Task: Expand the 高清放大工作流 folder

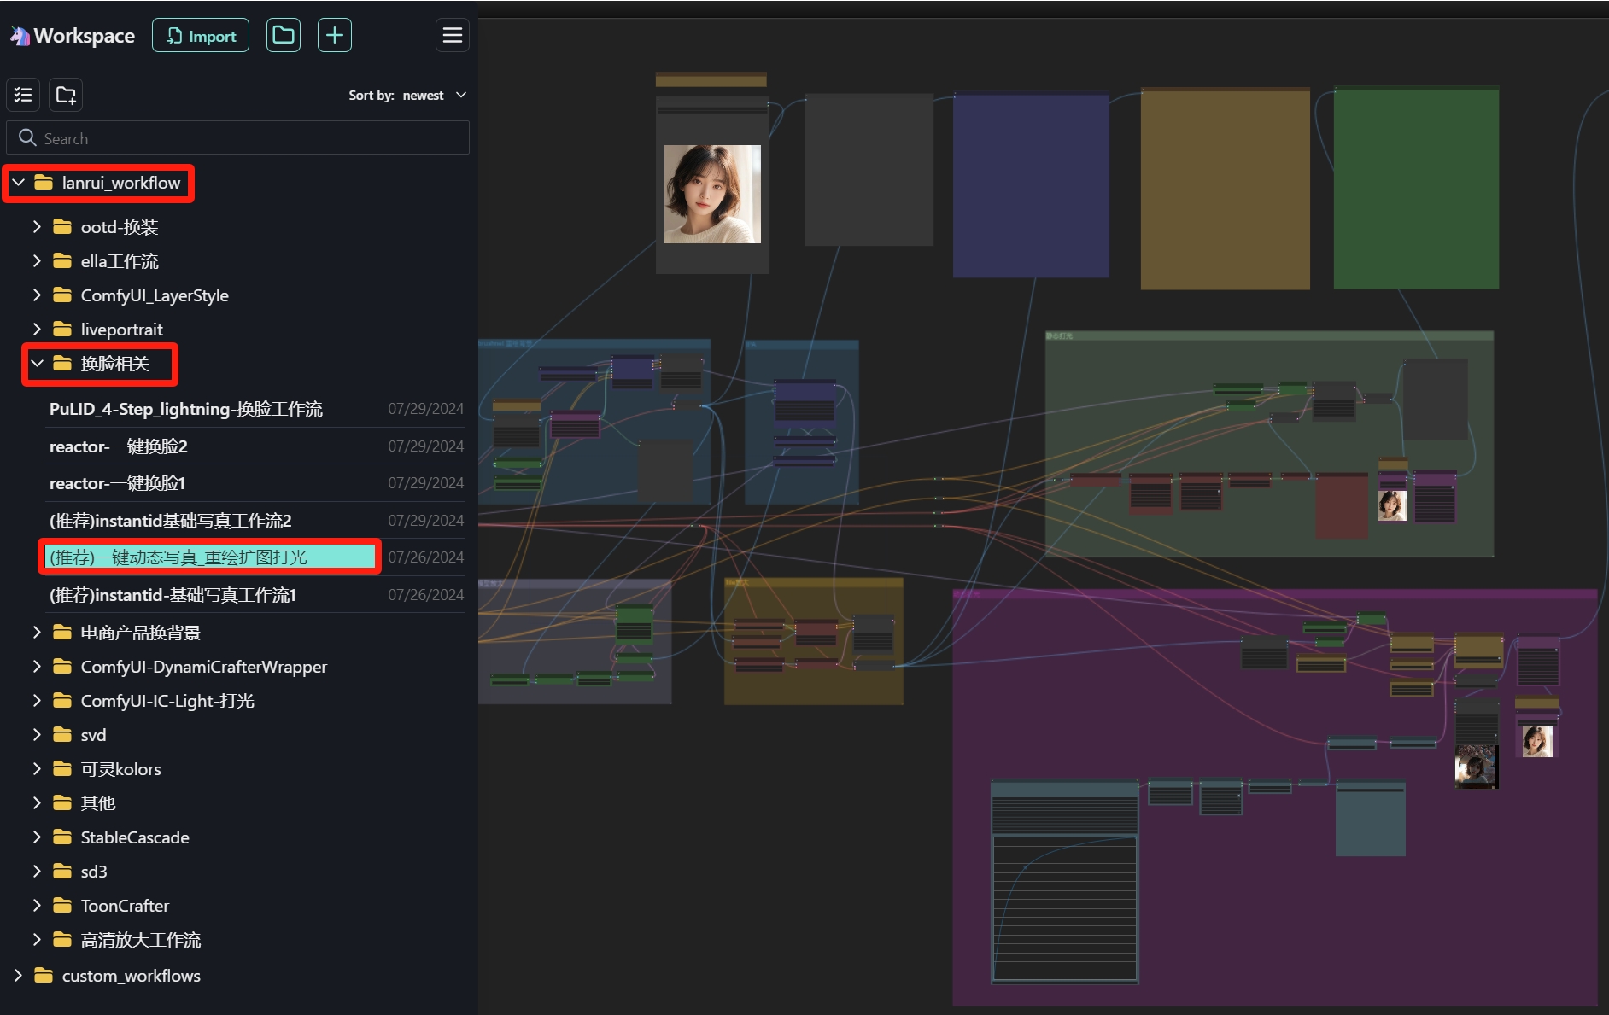Action: pyautogui.click(x=37, y=940)
